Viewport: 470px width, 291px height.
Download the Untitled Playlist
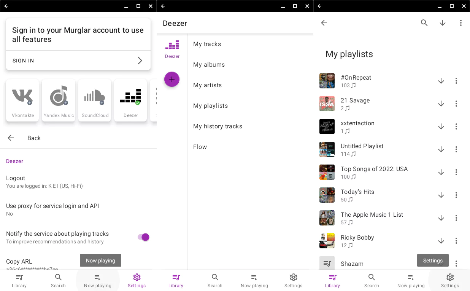tap(441, 149)
